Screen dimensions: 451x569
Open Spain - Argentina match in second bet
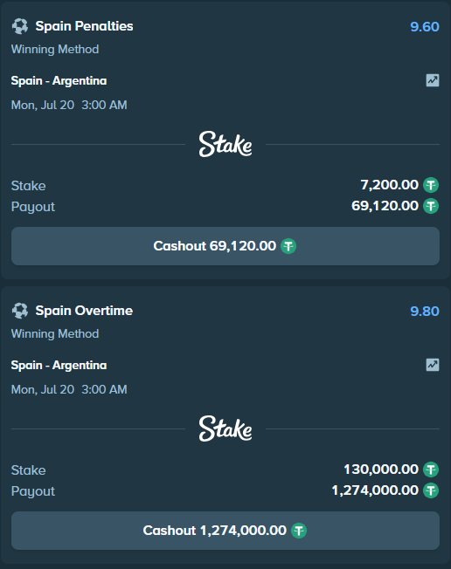pyautogui.click(x=59, y=365)
